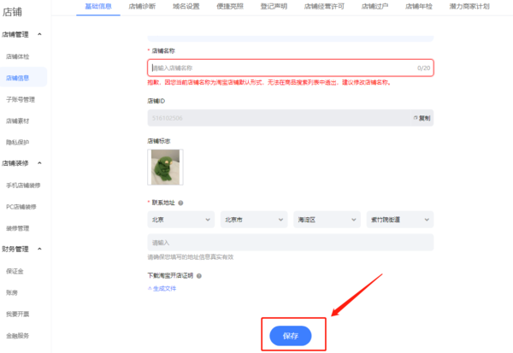Switch to the 便捷亮照 tab

click(230, 7)
